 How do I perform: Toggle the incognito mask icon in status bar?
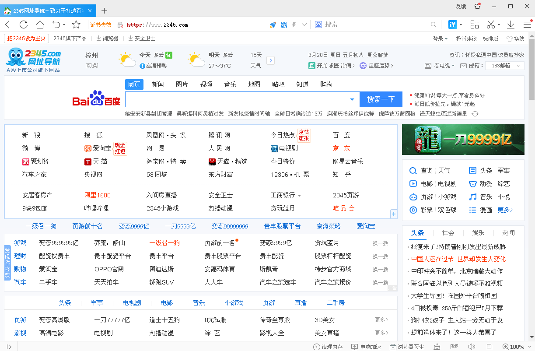455,347
